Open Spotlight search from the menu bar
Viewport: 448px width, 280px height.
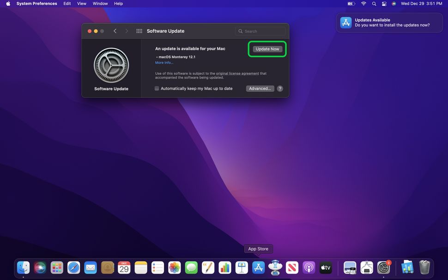tap(374, 3)
